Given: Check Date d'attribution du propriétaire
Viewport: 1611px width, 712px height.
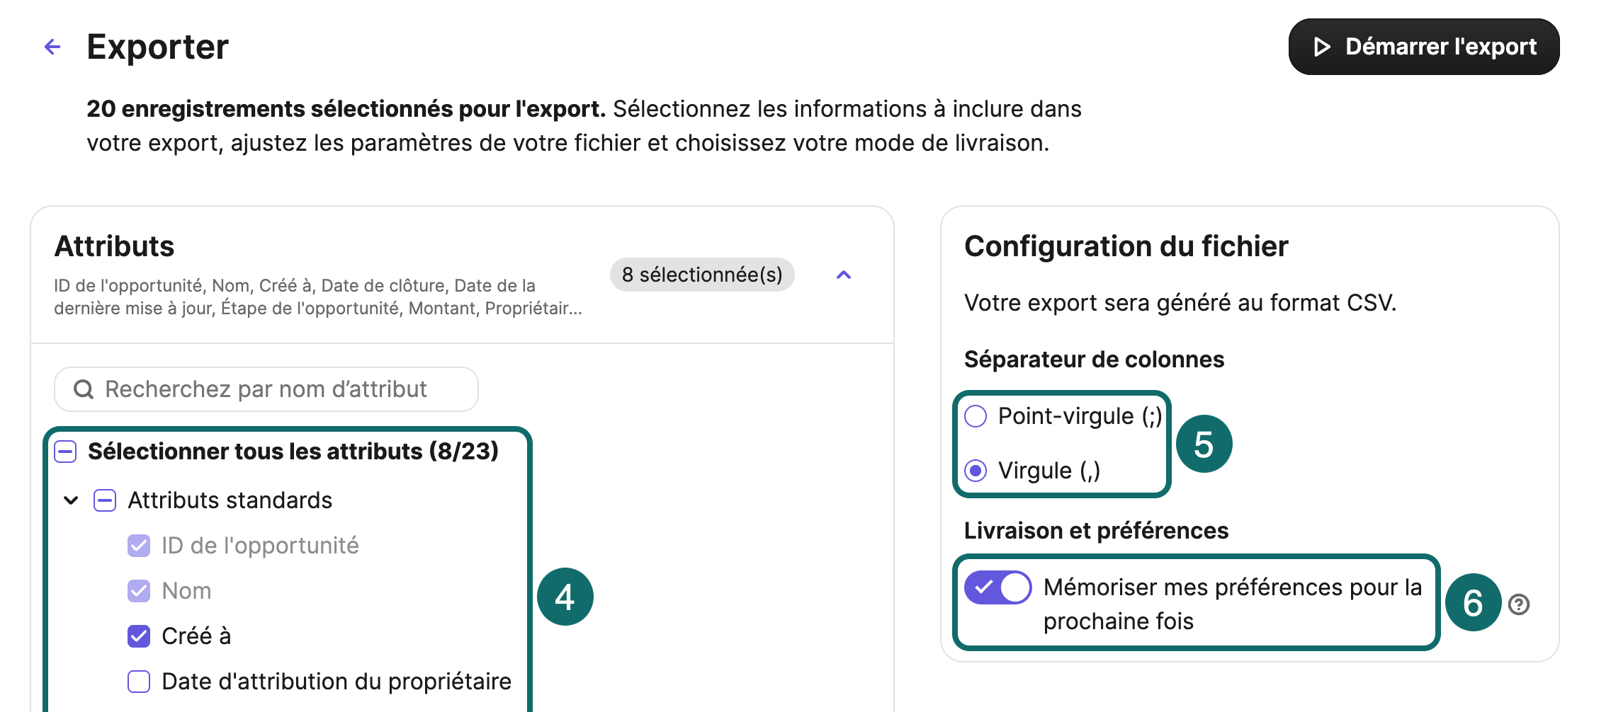Looking at the screenshot, I should pyautogui.click(x=139, y=682).
